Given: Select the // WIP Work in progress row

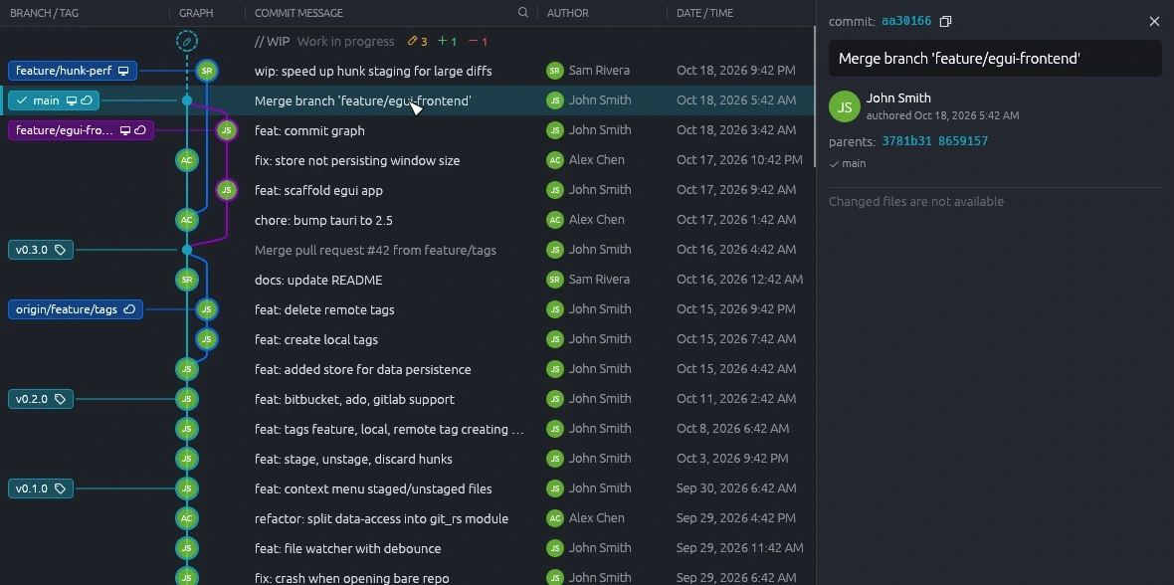Looking at the screenshot, I should coord(407,41).
